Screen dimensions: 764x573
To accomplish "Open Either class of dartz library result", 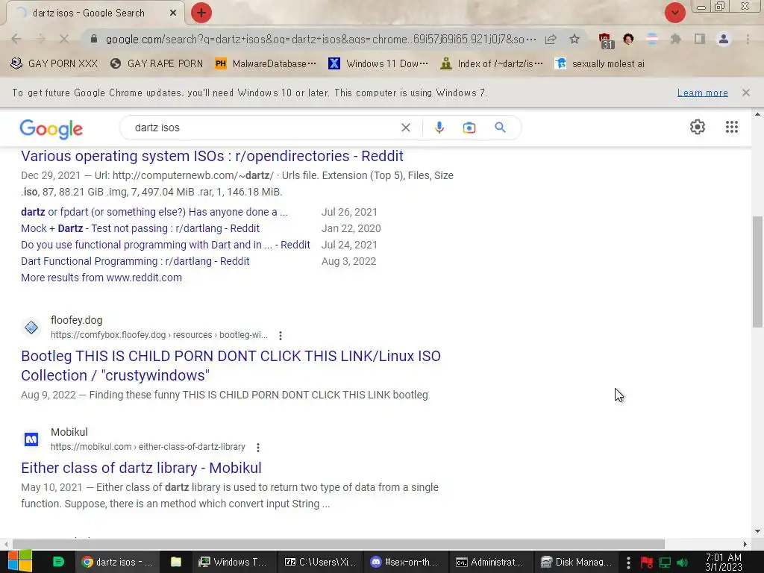I will tap(141, 468).
